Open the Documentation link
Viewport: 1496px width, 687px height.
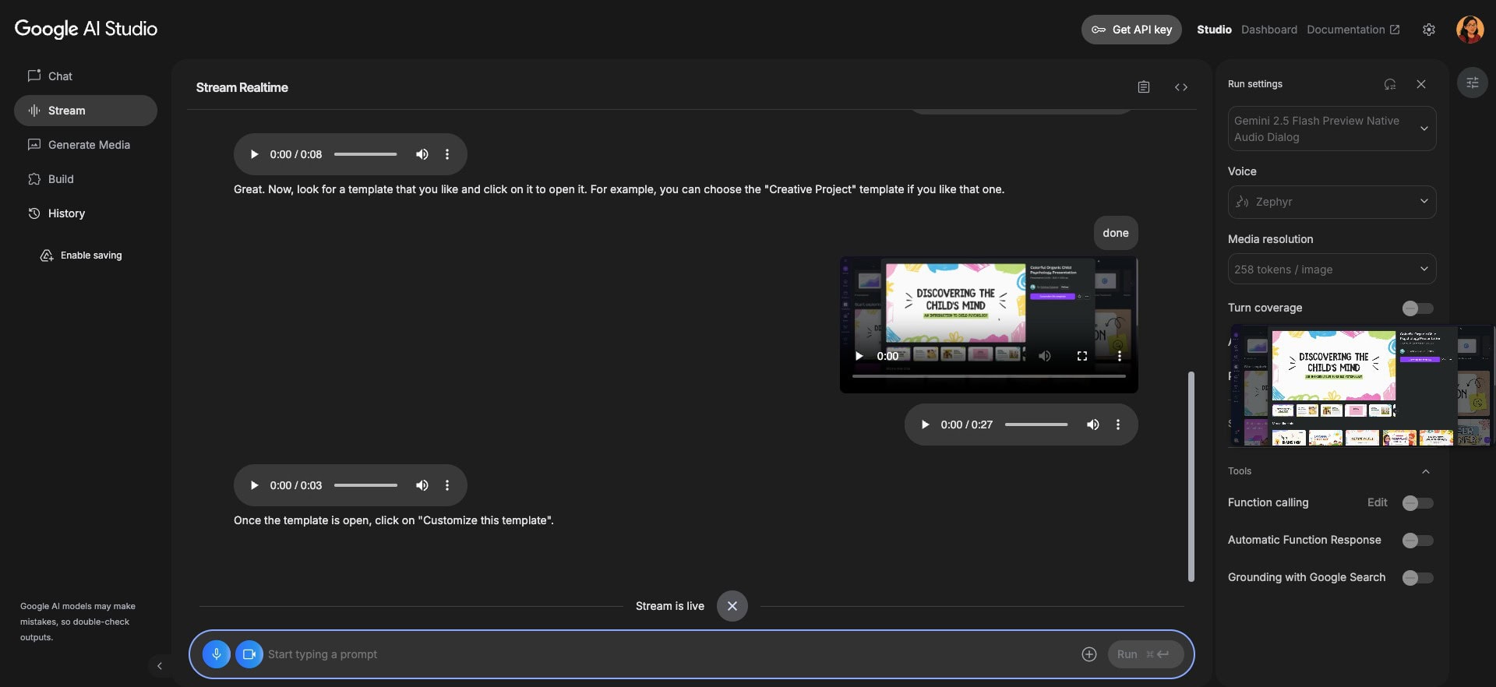click(1353, 30)
